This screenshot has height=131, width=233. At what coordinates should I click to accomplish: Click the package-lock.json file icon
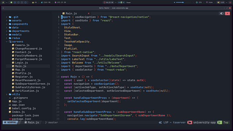pos(10,115)
